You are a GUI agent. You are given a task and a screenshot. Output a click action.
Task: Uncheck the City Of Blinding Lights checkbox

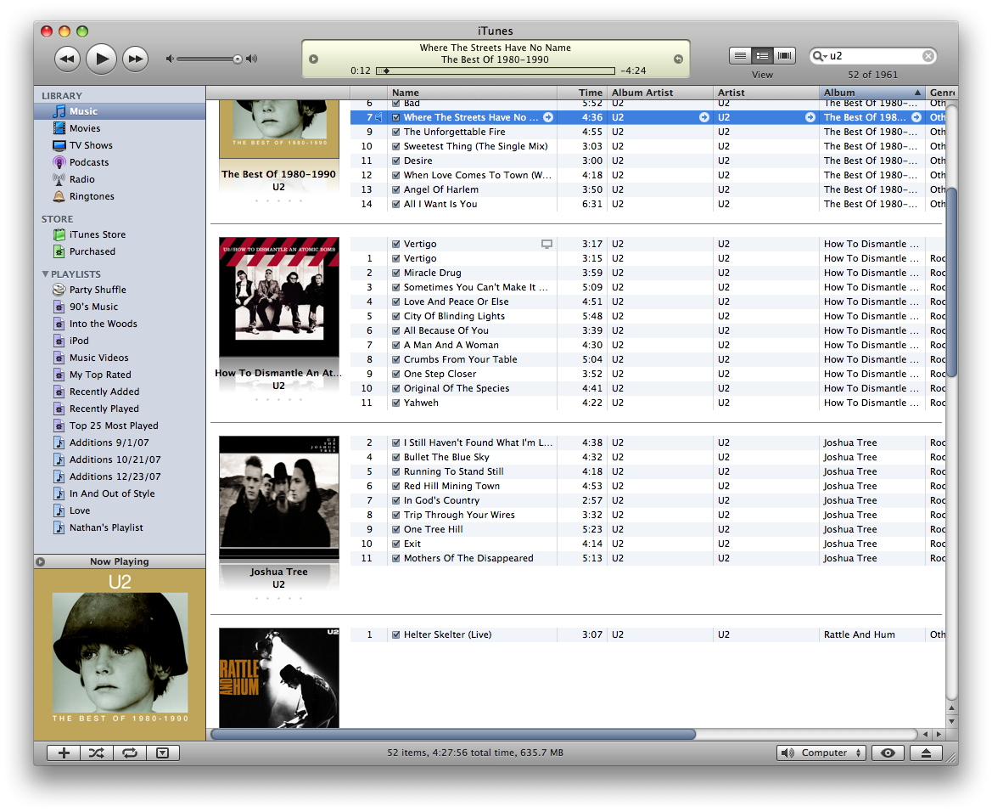click(x=396, y=316)
